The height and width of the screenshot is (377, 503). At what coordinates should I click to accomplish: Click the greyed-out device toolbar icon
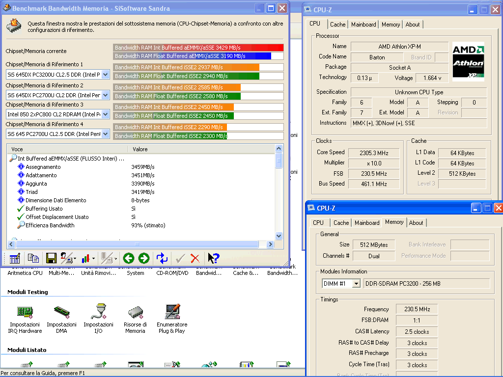pyautogui.click(x=107, y=258)
